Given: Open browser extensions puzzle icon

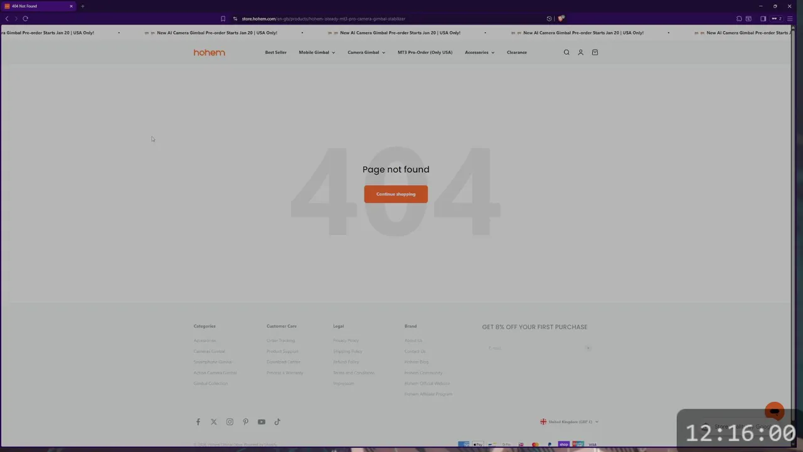Looking at the screenshot, I should [x=739, y=19].
